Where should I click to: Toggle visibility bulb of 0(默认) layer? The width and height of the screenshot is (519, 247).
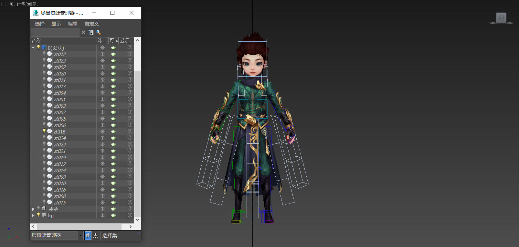(38, 47)
